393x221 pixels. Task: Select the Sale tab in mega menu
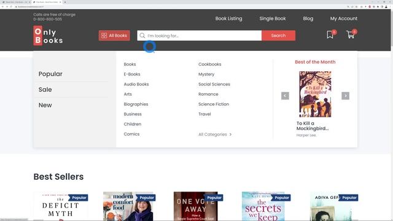(45, 90)
